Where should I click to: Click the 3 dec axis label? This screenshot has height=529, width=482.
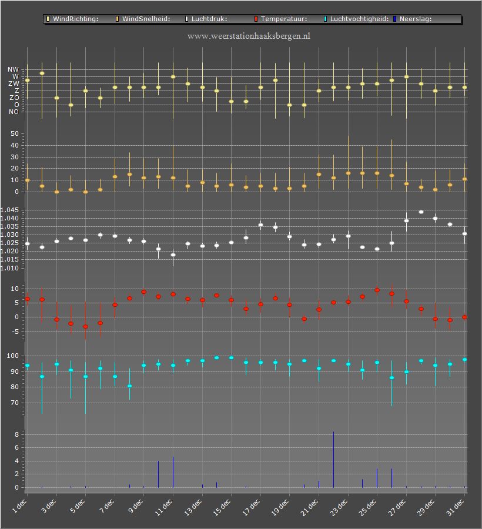point(49,506)
